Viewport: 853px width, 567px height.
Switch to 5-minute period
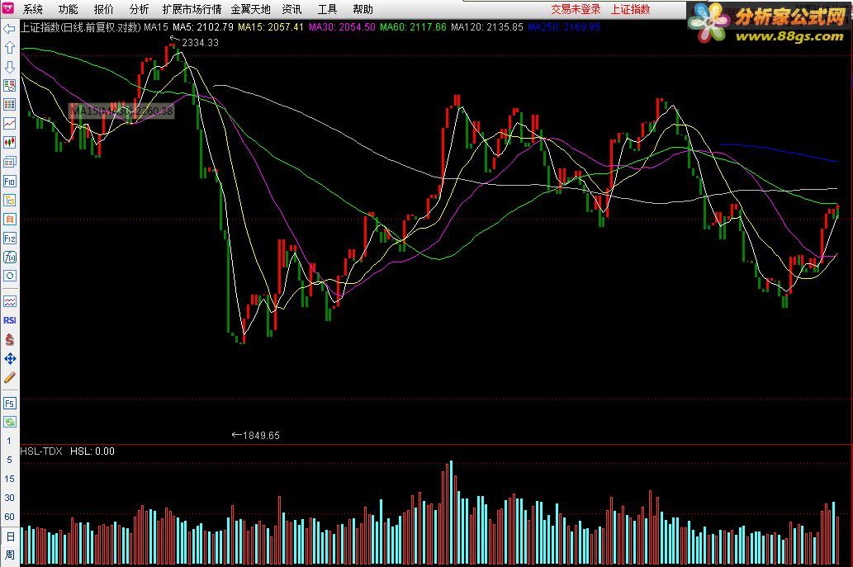(x=9, y=460)
